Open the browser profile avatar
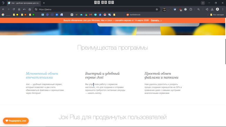The height and width of the screenshot is (127, 226). (x=217, y=9)
